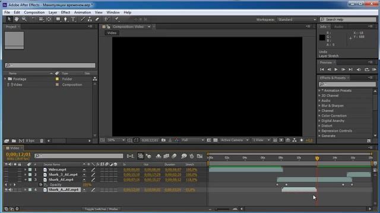Viewport: 380px width, 213px height.
Task: Toggle transparency grid in viewer
Action: point(215,140)
